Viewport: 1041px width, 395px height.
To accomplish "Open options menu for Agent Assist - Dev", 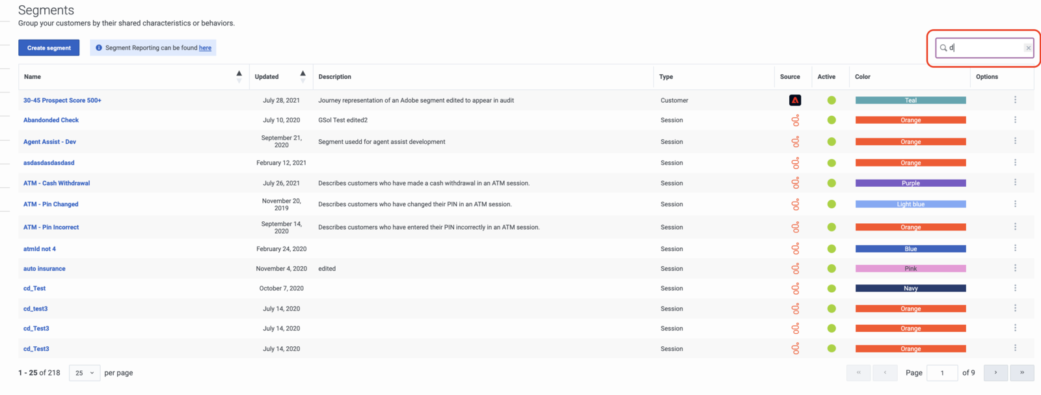I will (1015, 141).
